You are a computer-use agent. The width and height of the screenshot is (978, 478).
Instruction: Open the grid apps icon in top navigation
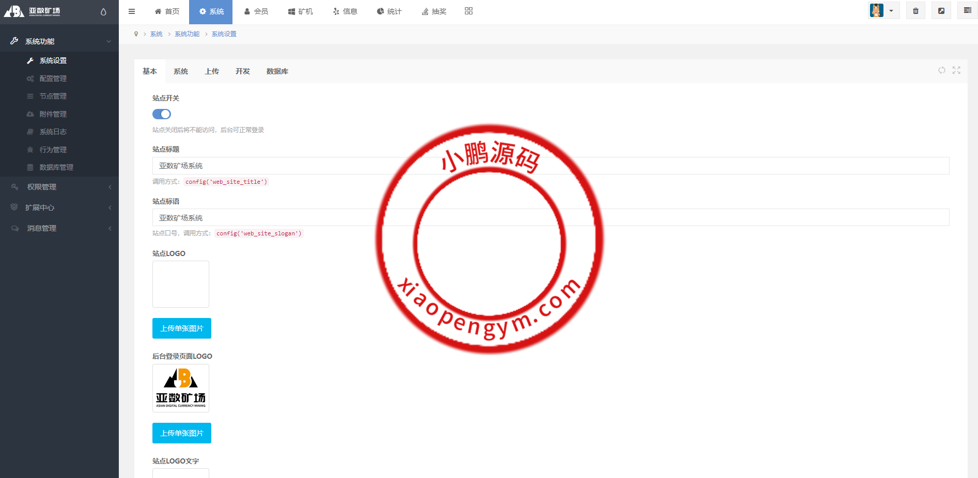[469, 11]
